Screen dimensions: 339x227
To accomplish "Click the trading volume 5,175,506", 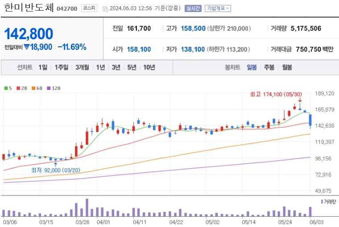I will [x=306, y=28].
